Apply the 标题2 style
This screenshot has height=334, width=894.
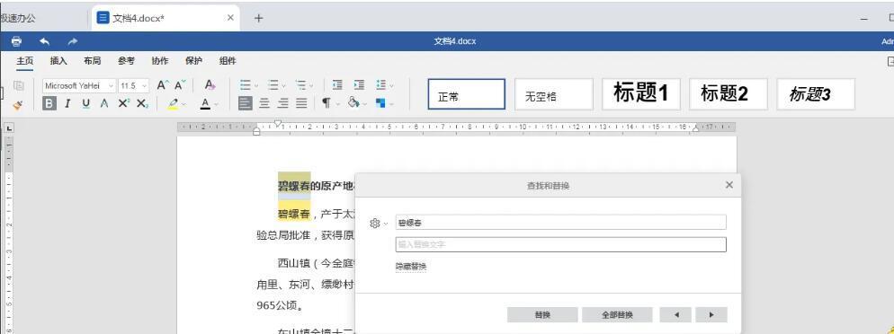[x=729, y=94]
